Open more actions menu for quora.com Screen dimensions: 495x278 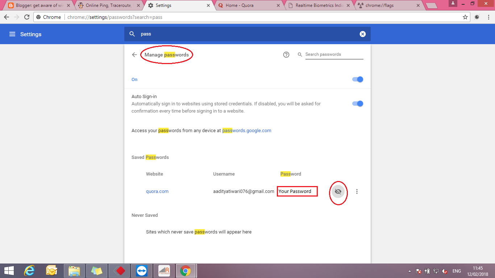(357, 191)
